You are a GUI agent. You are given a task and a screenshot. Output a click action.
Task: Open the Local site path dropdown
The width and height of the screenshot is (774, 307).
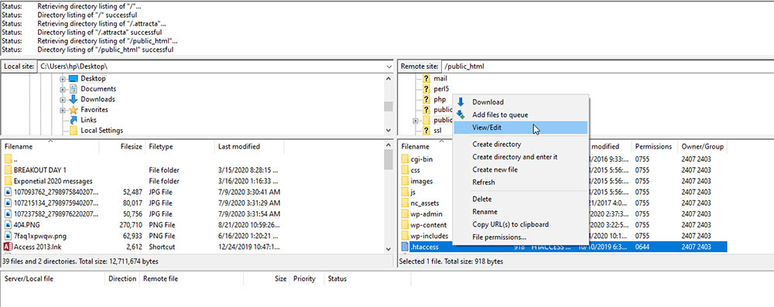click(389, 67)
